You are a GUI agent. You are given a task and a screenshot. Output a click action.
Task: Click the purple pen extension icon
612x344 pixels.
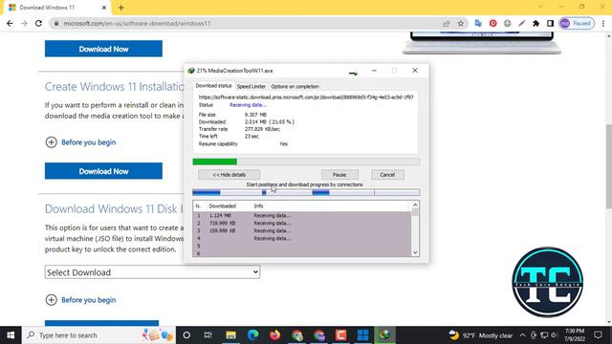point(522,23)
